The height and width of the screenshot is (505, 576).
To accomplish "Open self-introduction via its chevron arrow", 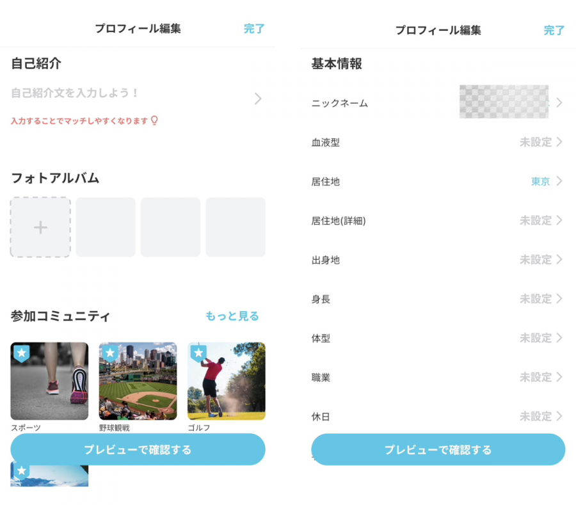I will coord(258,99).
